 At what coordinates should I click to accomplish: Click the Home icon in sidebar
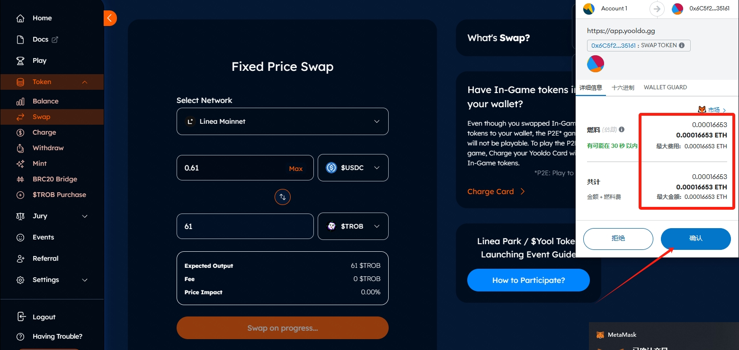tap(20, 18)
